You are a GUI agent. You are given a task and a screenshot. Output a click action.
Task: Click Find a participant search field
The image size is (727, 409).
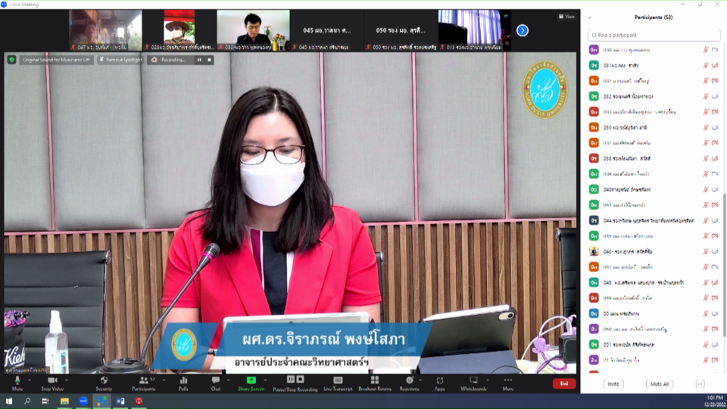pyautogui.click(x=654, y=36)
